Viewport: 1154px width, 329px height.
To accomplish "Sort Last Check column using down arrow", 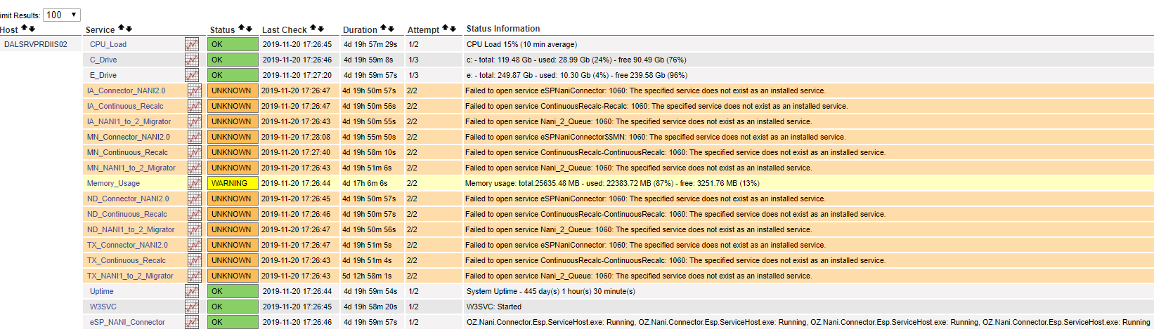I will coord(320,29).
